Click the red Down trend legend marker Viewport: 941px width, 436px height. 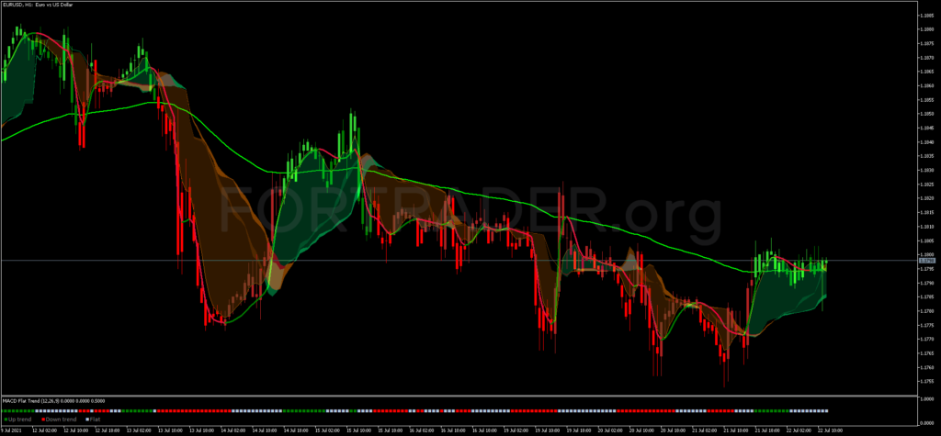point(43,419)
